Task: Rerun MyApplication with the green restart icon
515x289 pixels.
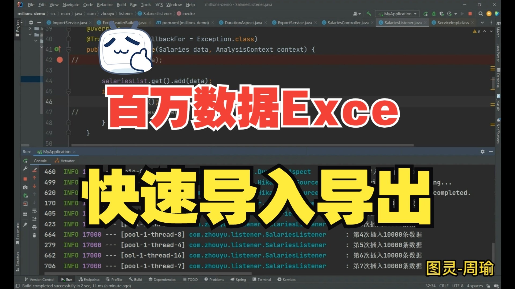Action: click(x=426, y=14)
